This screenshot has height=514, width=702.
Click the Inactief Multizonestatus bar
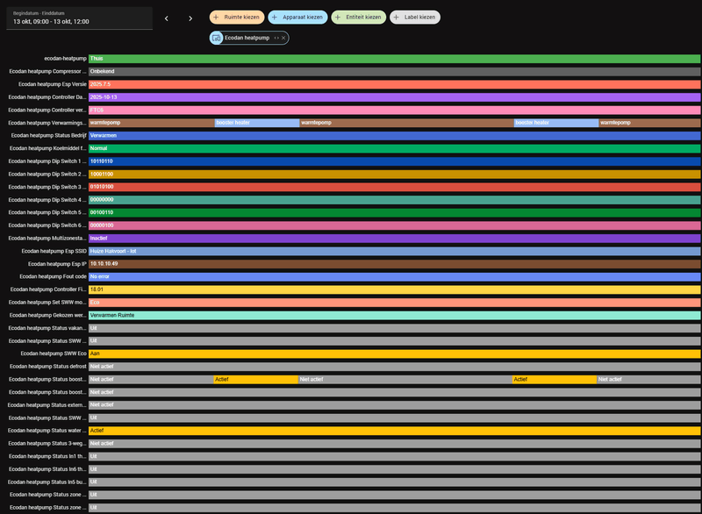pos(394,239)
